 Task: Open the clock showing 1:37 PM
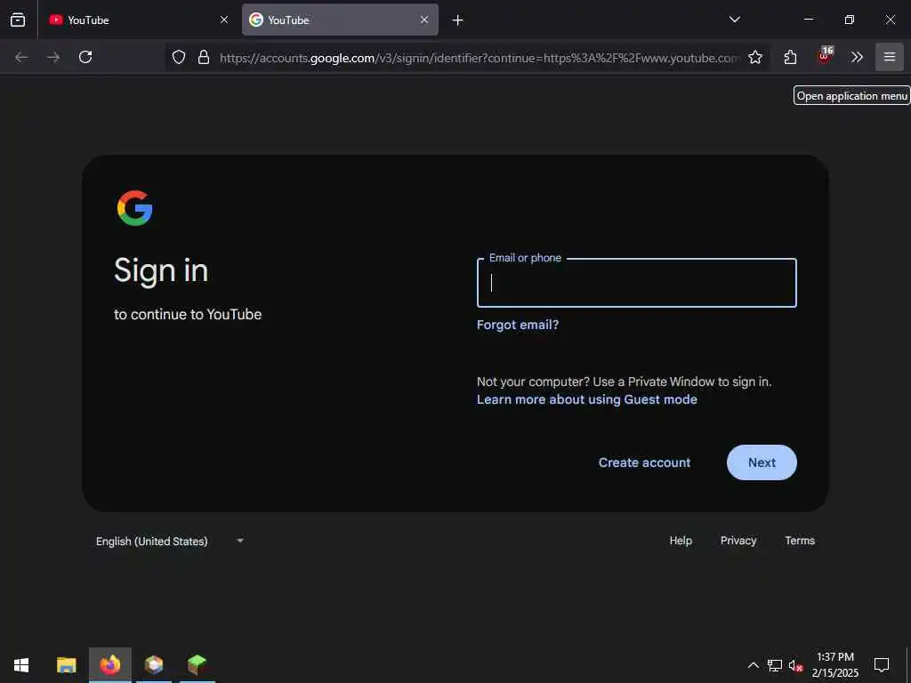[834, 665]
